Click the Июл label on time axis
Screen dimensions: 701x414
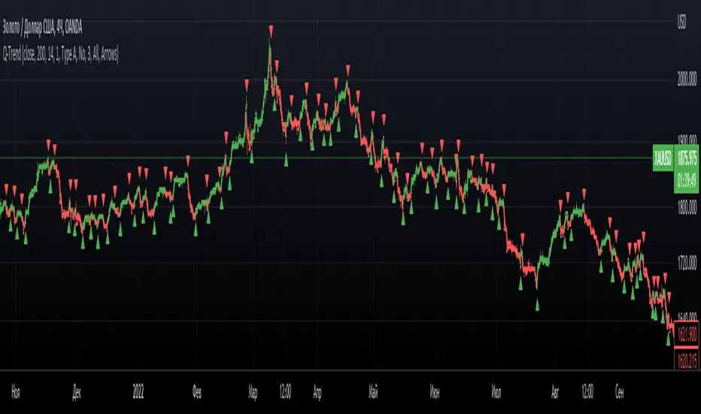(x=496, y=392)
